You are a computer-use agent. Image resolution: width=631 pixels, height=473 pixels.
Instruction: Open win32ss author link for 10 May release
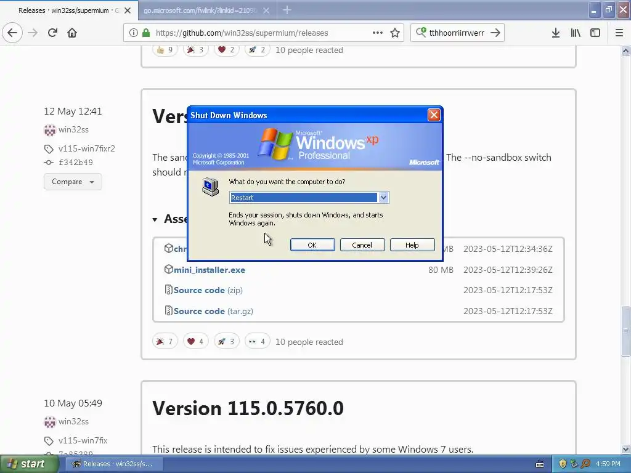pyautogui.click(x=73, y=421)
